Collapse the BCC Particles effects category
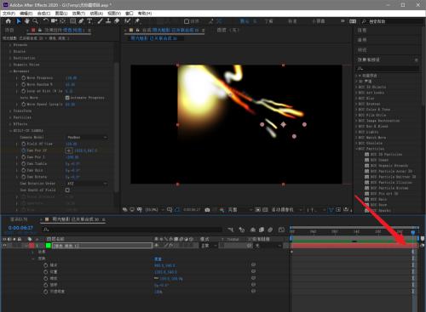The width and height of the screenshot is (426, 312). pyautogui.click(x=356, y=149)
